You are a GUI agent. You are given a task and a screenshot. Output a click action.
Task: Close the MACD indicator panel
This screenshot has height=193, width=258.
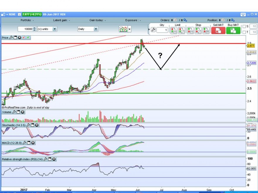[x=33, y=143]
